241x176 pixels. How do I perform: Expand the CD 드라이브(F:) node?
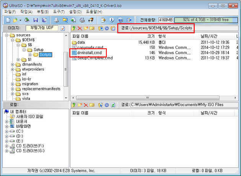pyautogui.click(x=7, y=146)
